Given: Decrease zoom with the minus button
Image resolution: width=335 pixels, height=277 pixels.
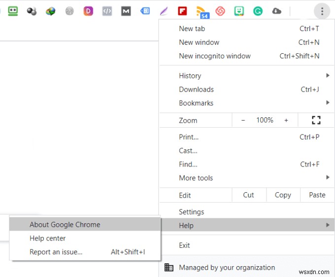Looking at the screenshot, I should 243,120.
